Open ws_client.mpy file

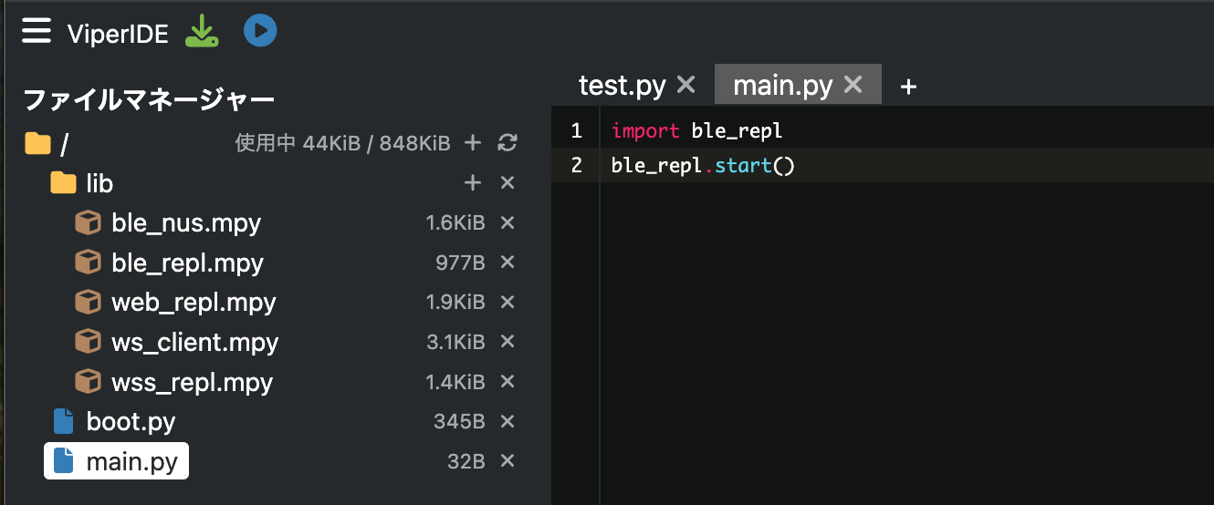tap(195, 342)
